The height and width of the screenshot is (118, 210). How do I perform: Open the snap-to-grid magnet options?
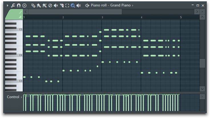point(19,5)
